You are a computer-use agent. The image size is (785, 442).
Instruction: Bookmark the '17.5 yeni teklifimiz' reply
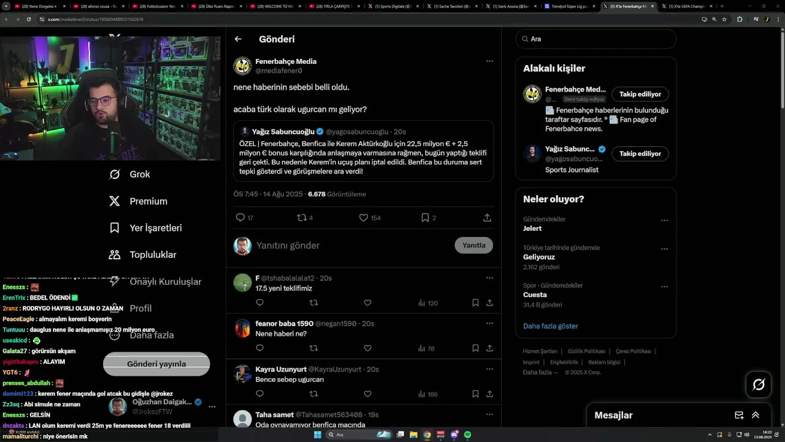coord(475,303)
